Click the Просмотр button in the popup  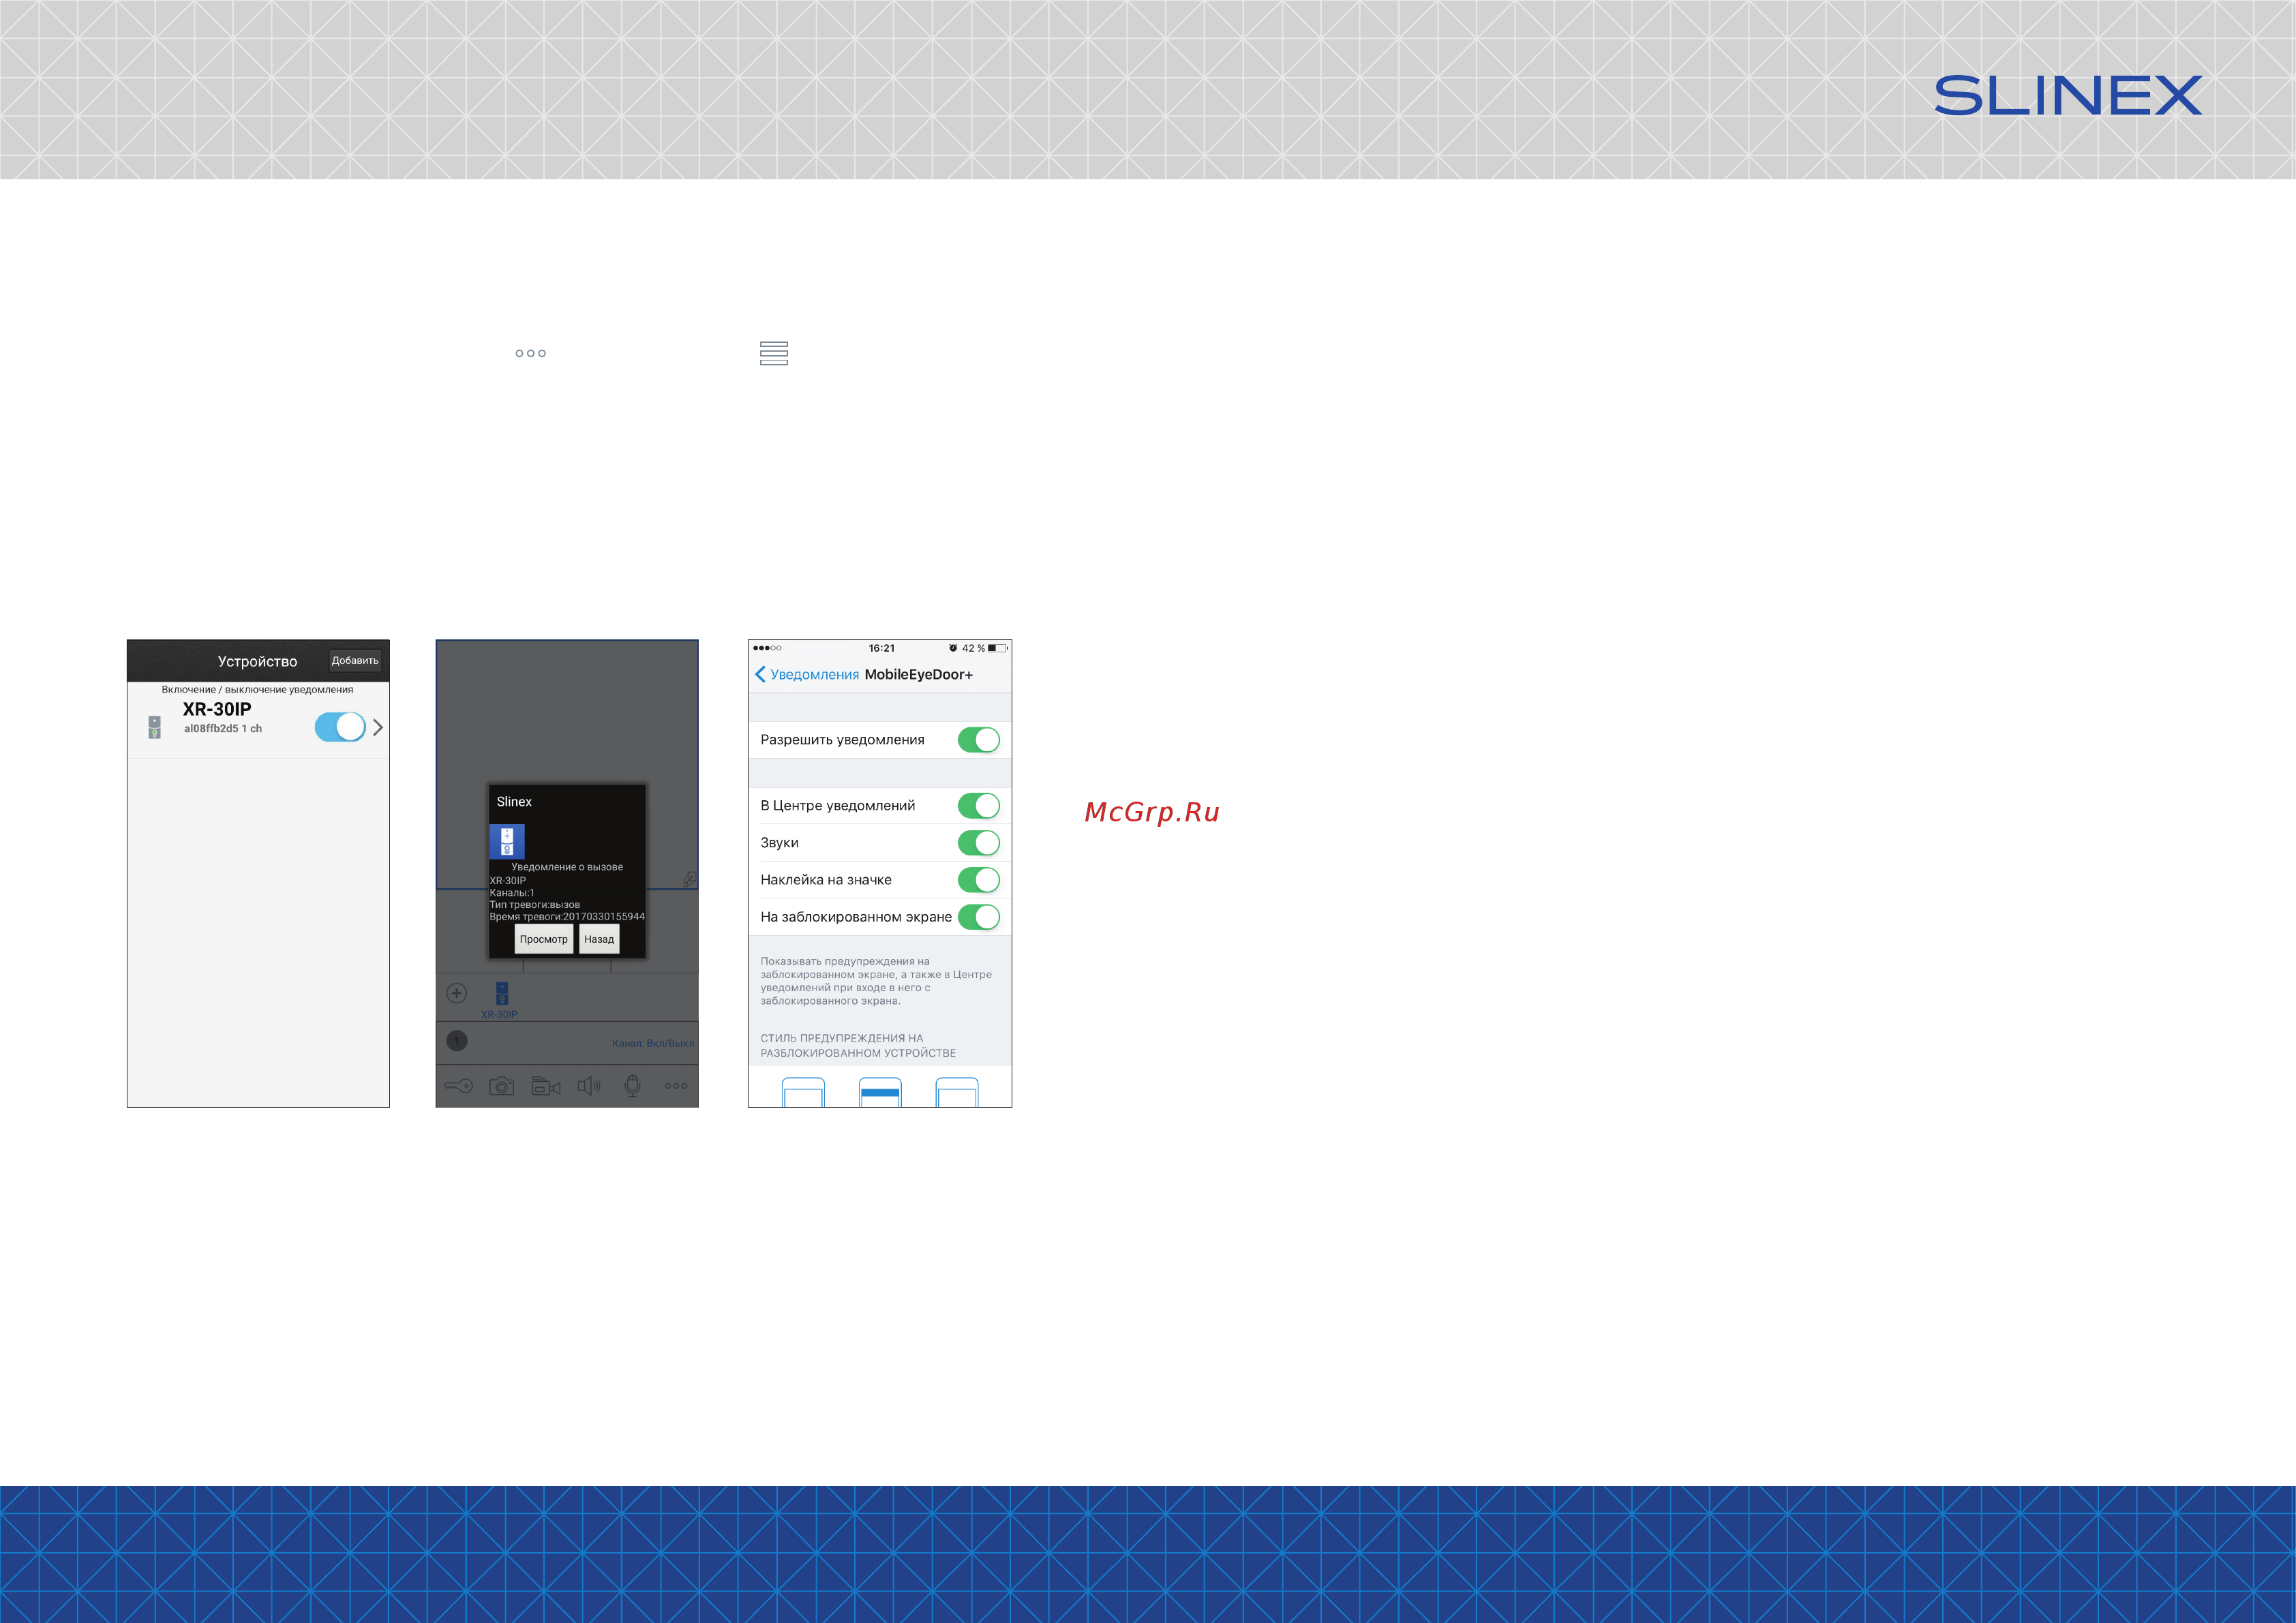coord(544,939)
